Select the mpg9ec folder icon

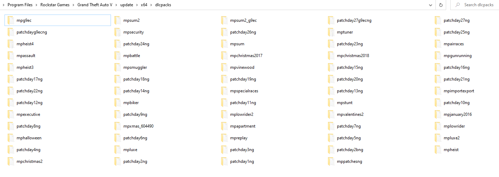[x=10, y=20]
